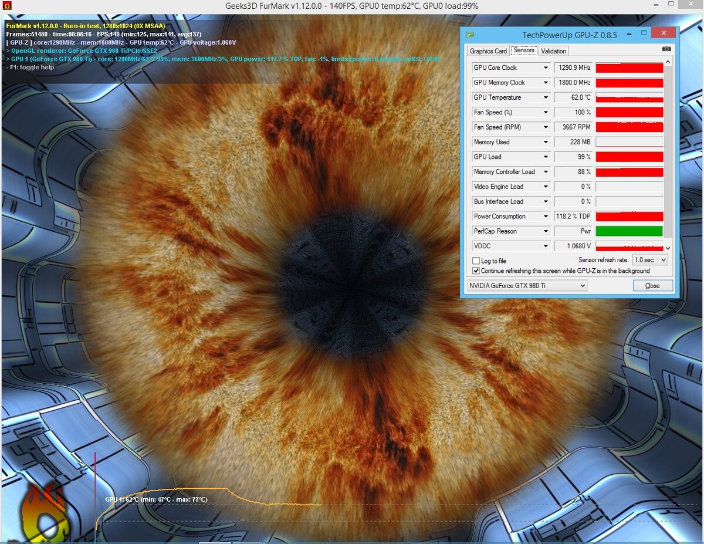Click the 1800.0 MHz memory clock value
This screenshot has height=544, width=704.
click(x=573, y=83)
